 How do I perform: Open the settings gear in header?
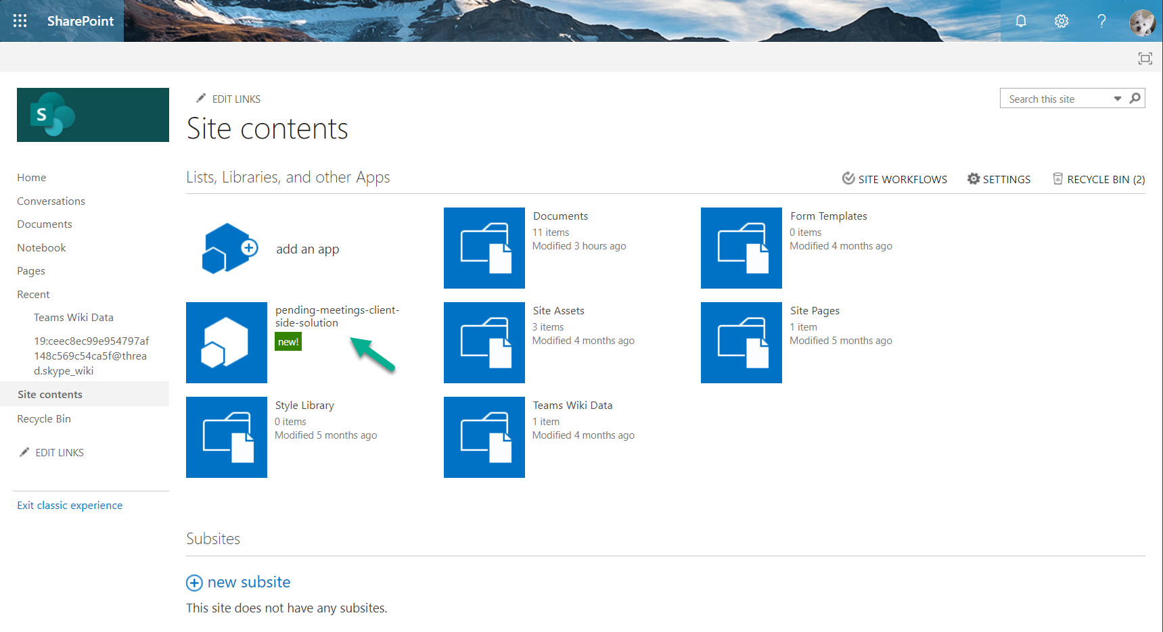[1062, 21]
